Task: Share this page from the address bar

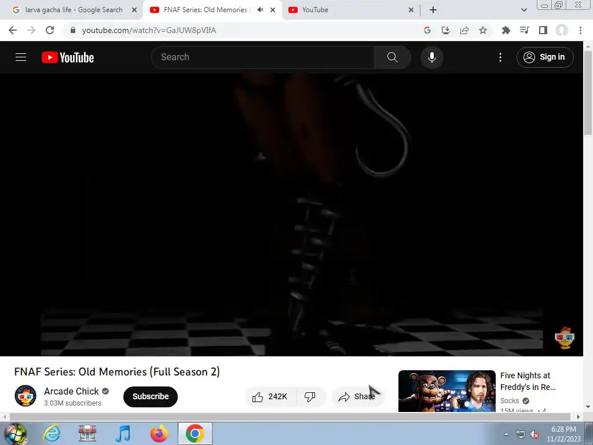Action: point(464,30)
